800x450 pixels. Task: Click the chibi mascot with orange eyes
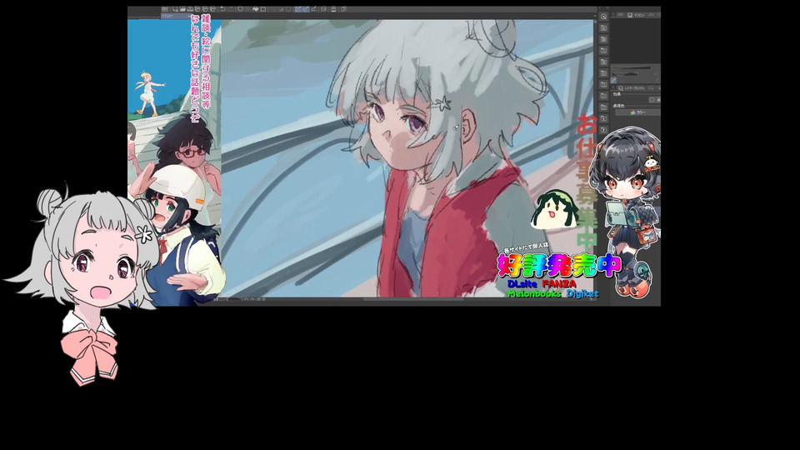(x=628, y=212)
